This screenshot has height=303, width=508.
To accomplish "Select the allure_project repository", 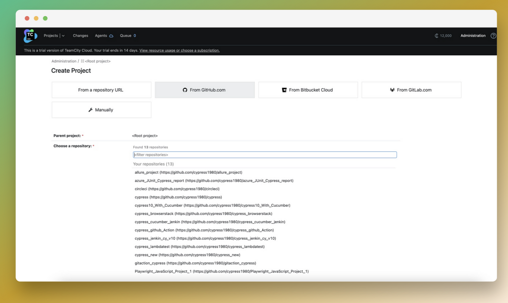I will click(x=188, y=172).
